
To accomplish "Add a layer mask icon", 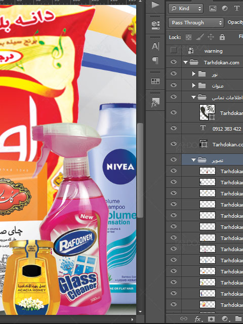I will 211,318.
